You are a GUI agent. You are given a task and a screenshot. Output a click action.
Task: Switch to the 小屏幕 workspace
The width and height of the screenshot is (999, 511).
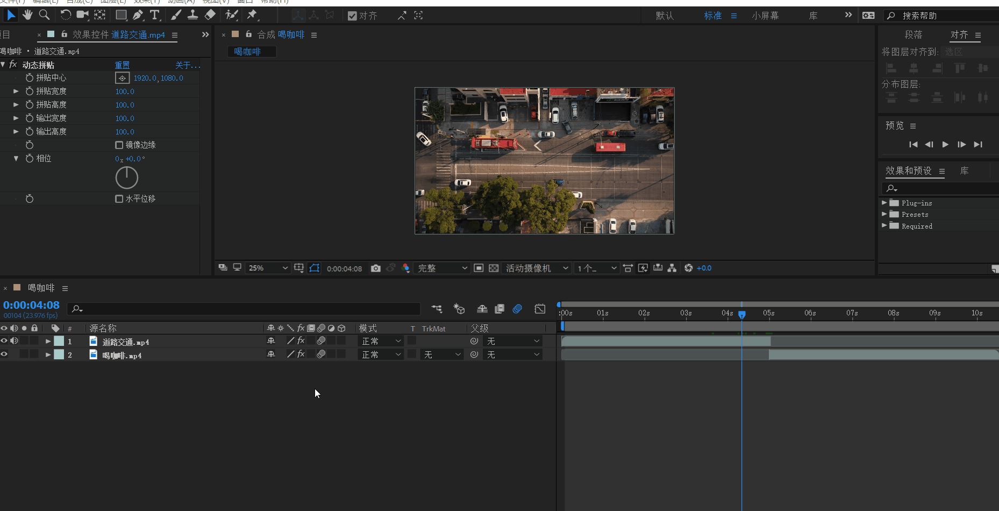pyautogui.click(x=765, y=16)
